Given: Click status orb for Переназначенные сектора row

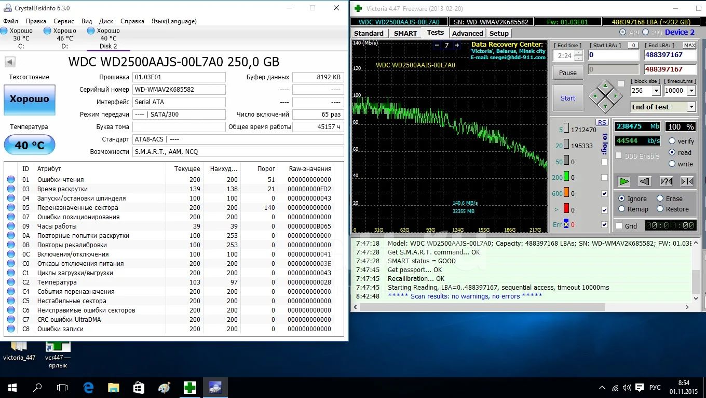Looking at the screenshot, I should (11, 208).
